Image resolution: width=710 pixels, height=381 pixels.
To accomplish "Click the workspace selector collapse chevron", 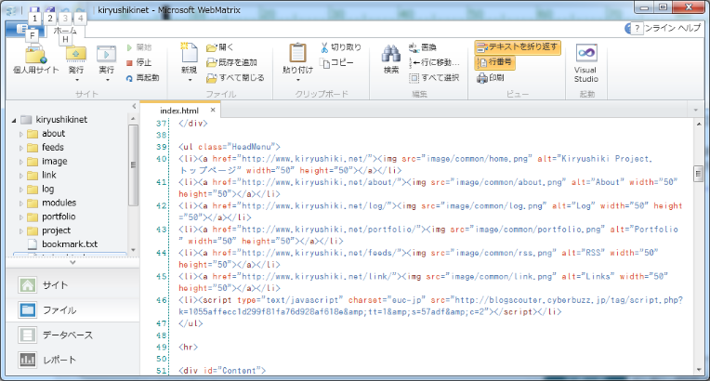I will click(x=72, y=262).
